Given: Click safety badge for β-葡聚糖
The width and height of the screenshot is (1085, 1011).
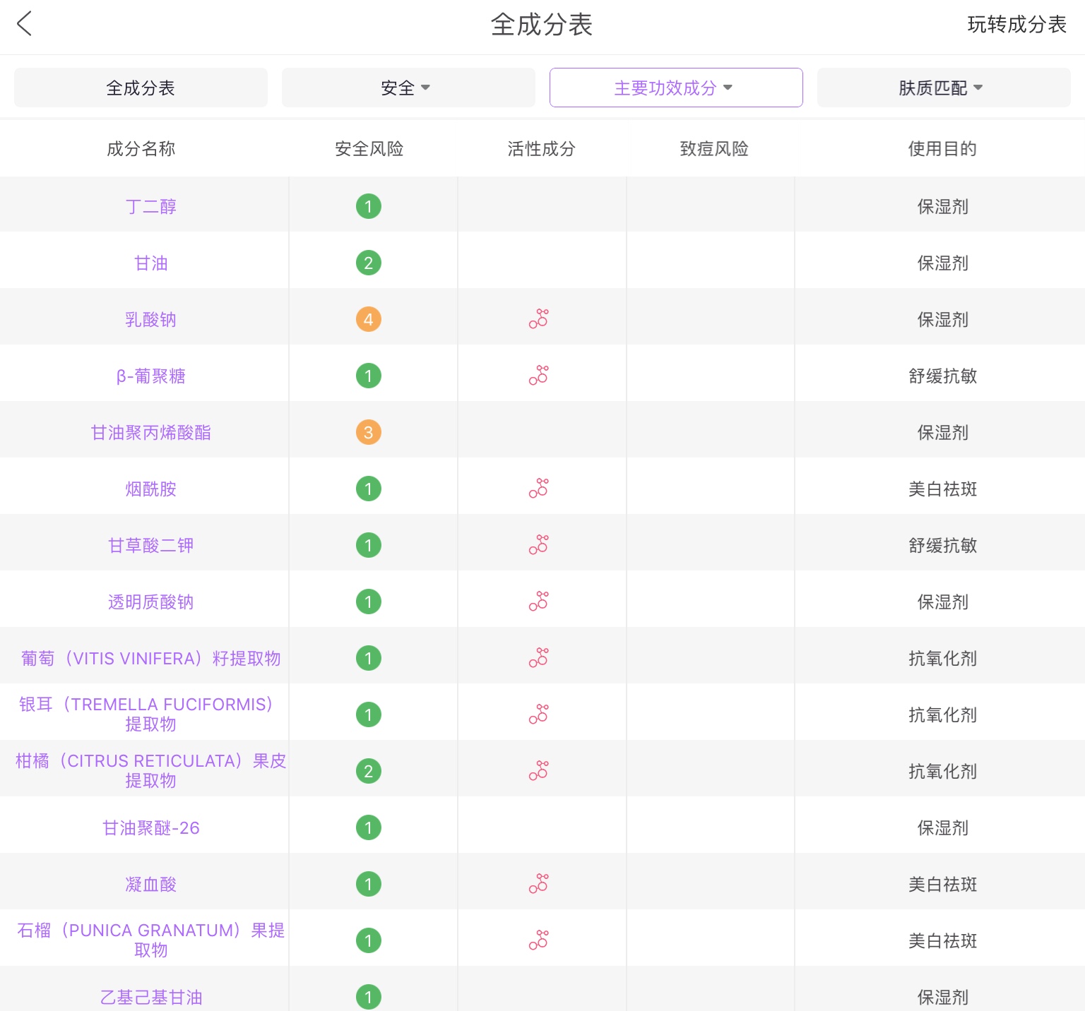Looking at the screenshot, I should 368,376.
